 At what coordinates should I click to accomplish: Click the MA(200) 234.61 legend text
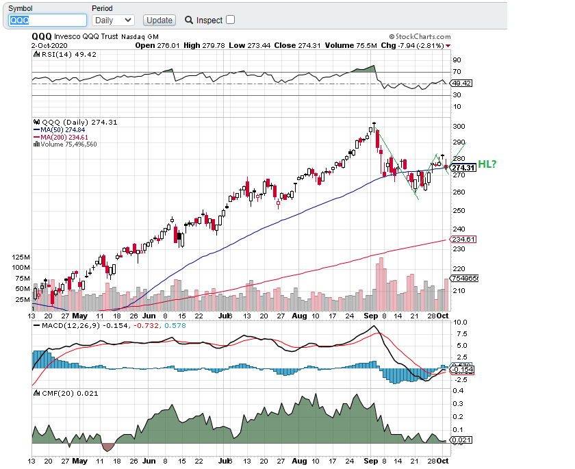[x=64, y=138]
